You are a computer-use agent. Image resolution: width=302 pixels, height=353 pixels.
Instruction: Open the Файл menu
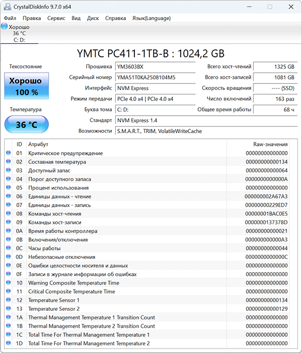click(x=10, y=18)
